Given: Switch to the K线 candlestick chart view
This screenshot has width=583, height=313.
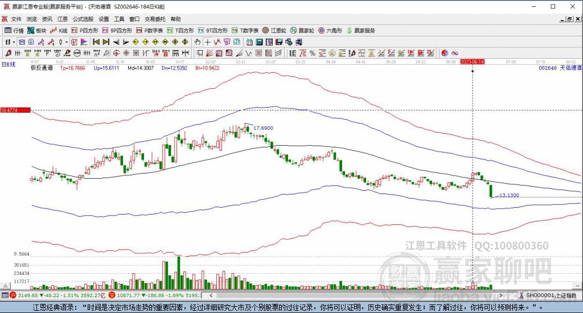Looking at the screenshot, I should pos(59,31).
